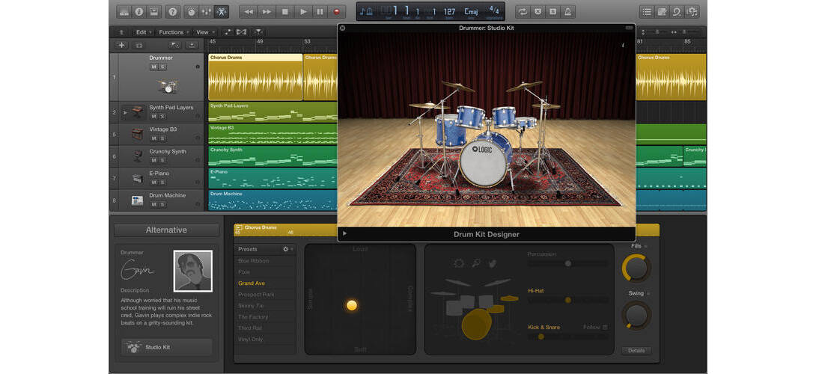Image resolution: width=816 pixels, height=374 pixels.
Task: Select the Drum Machine track icon
Action: coord(138,200)
